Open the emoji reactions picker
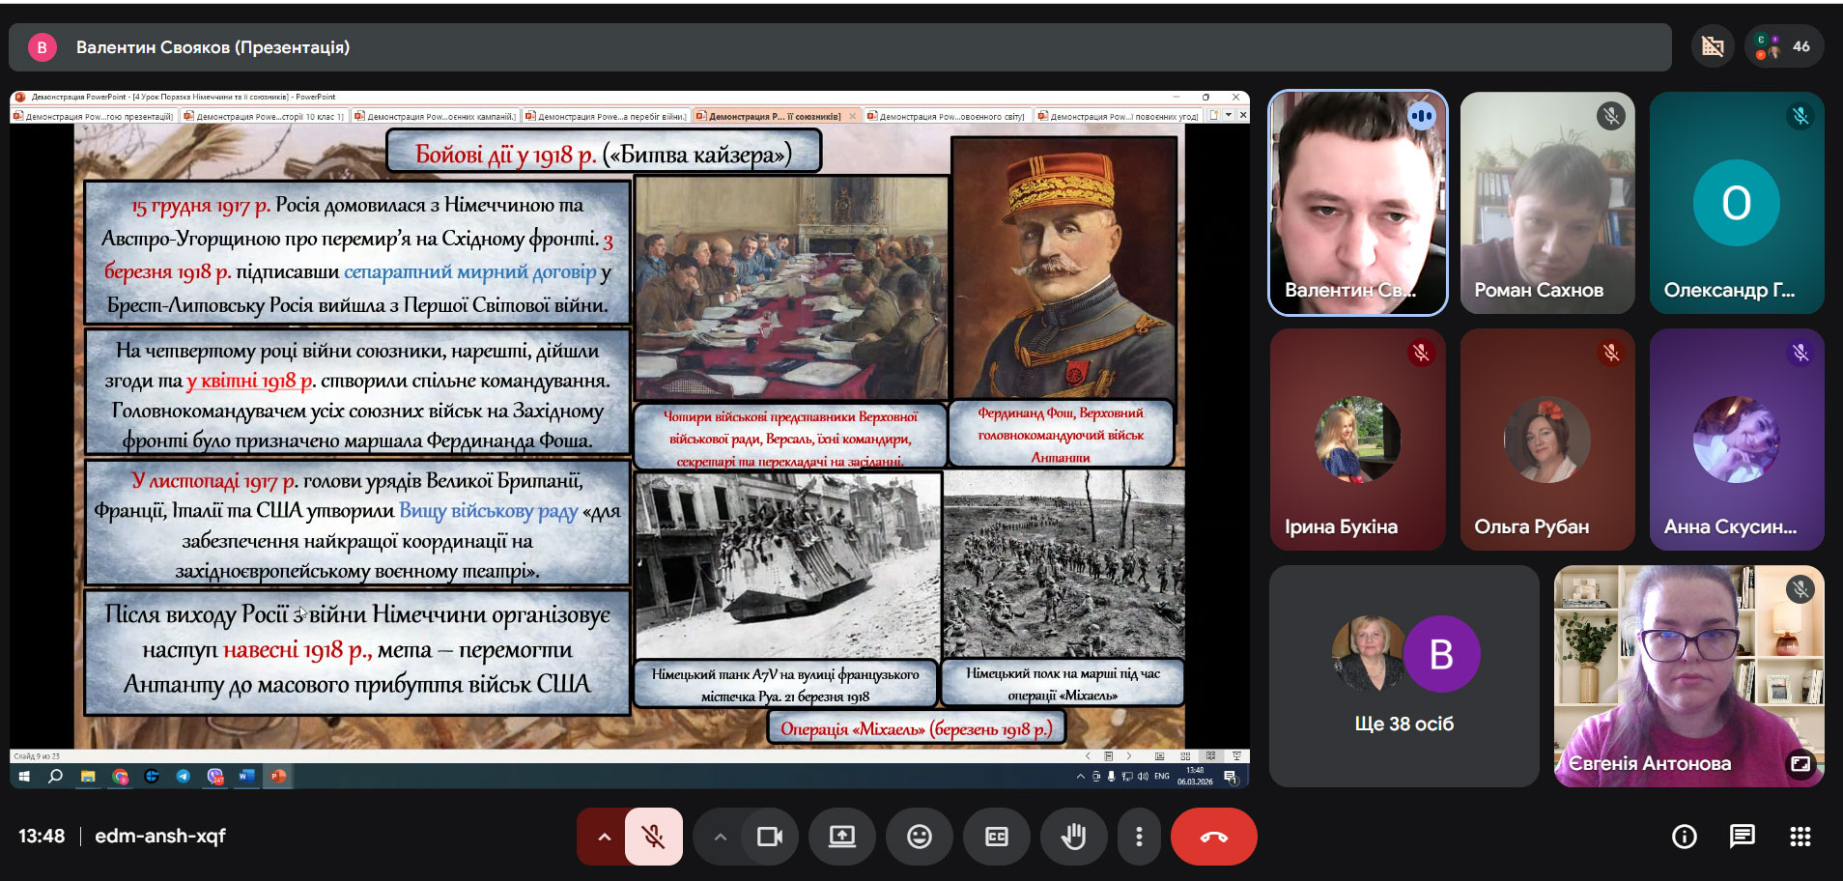This screenshot has width=1843, height=881. 919,837
